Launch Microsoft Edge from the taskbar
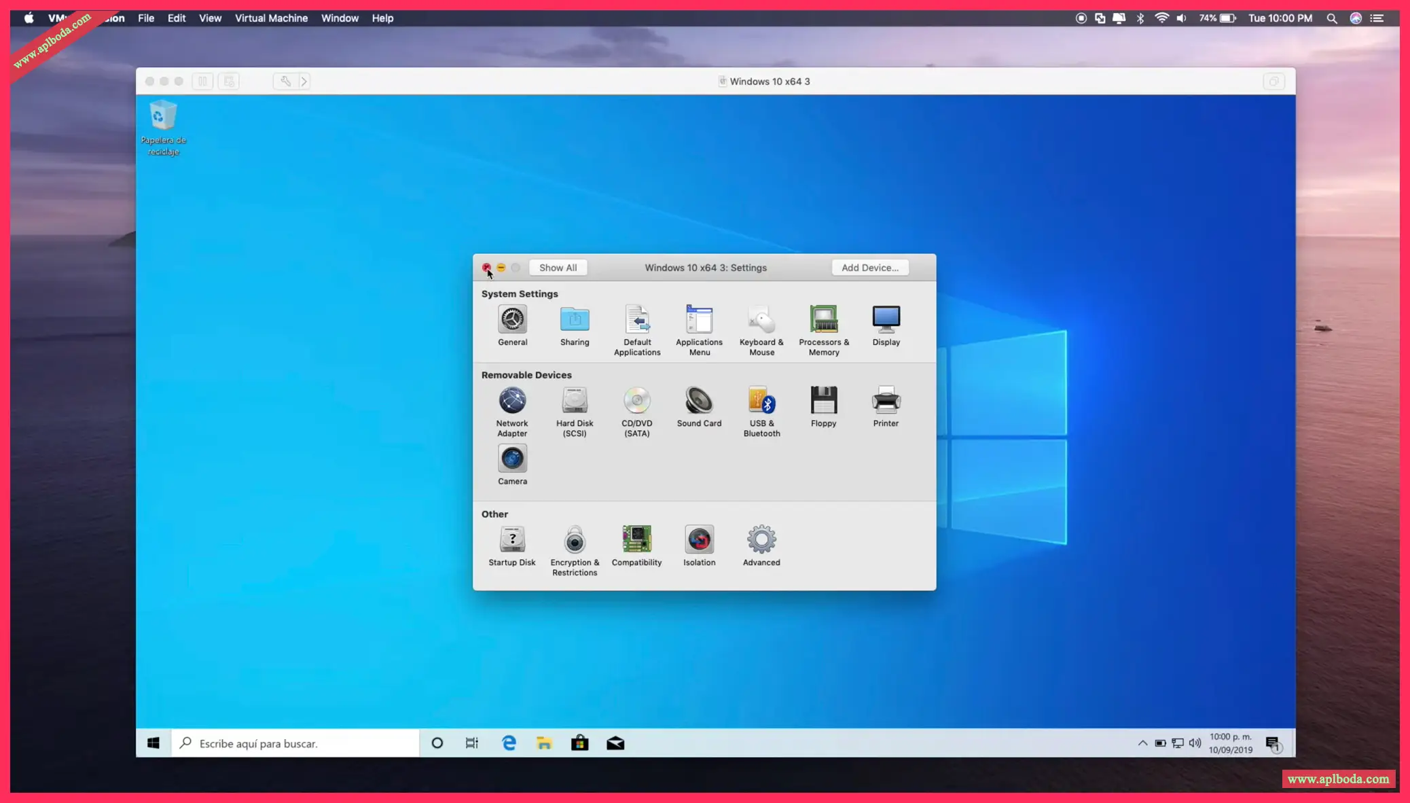1410x803 pixels. tap(509, 743)
